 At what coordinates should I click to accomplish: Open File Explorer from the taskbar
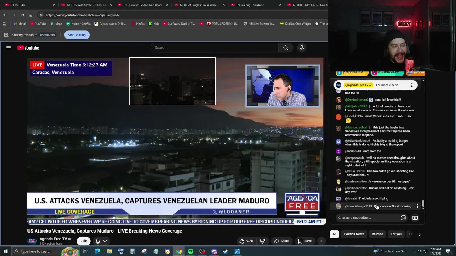coord(109,251)
